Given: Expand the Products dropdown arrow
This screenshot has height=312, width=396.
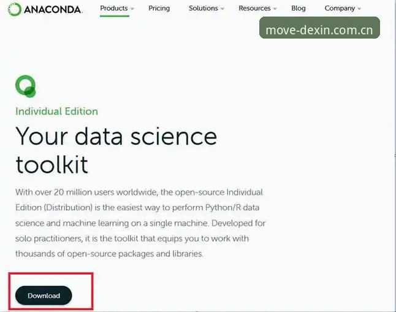Looking at the screenshot, I should click(132, 9).
